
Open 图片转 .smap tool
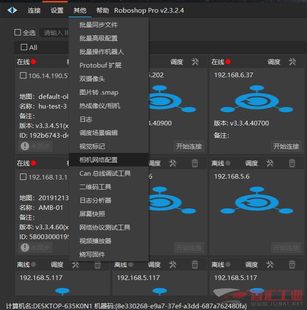pos(109,92)
